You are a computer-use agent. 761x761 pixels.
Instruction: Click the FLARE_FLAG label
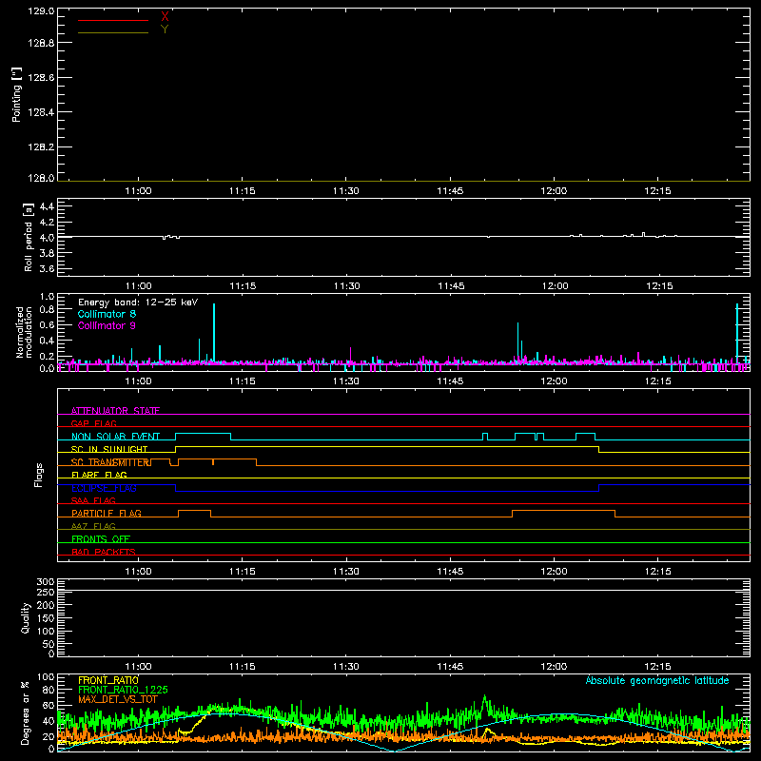tap(99, 475)
